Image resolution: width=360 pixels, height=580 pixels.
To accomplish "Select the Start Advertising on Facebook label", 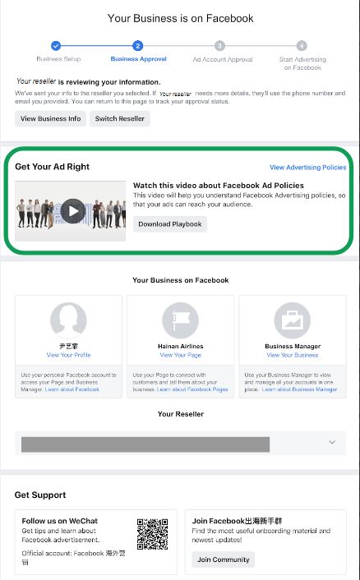I will pos(302,63).
